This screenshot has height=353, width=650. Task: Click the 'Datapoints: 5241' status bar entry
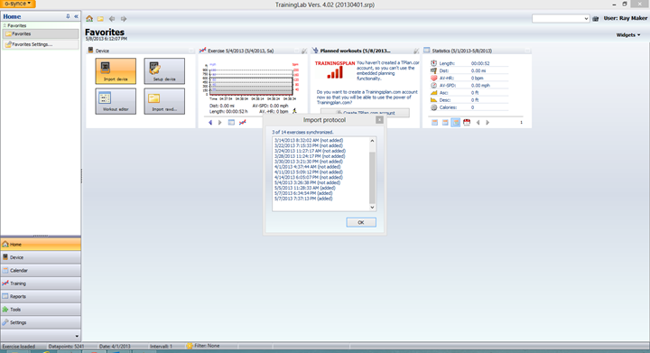66,347
